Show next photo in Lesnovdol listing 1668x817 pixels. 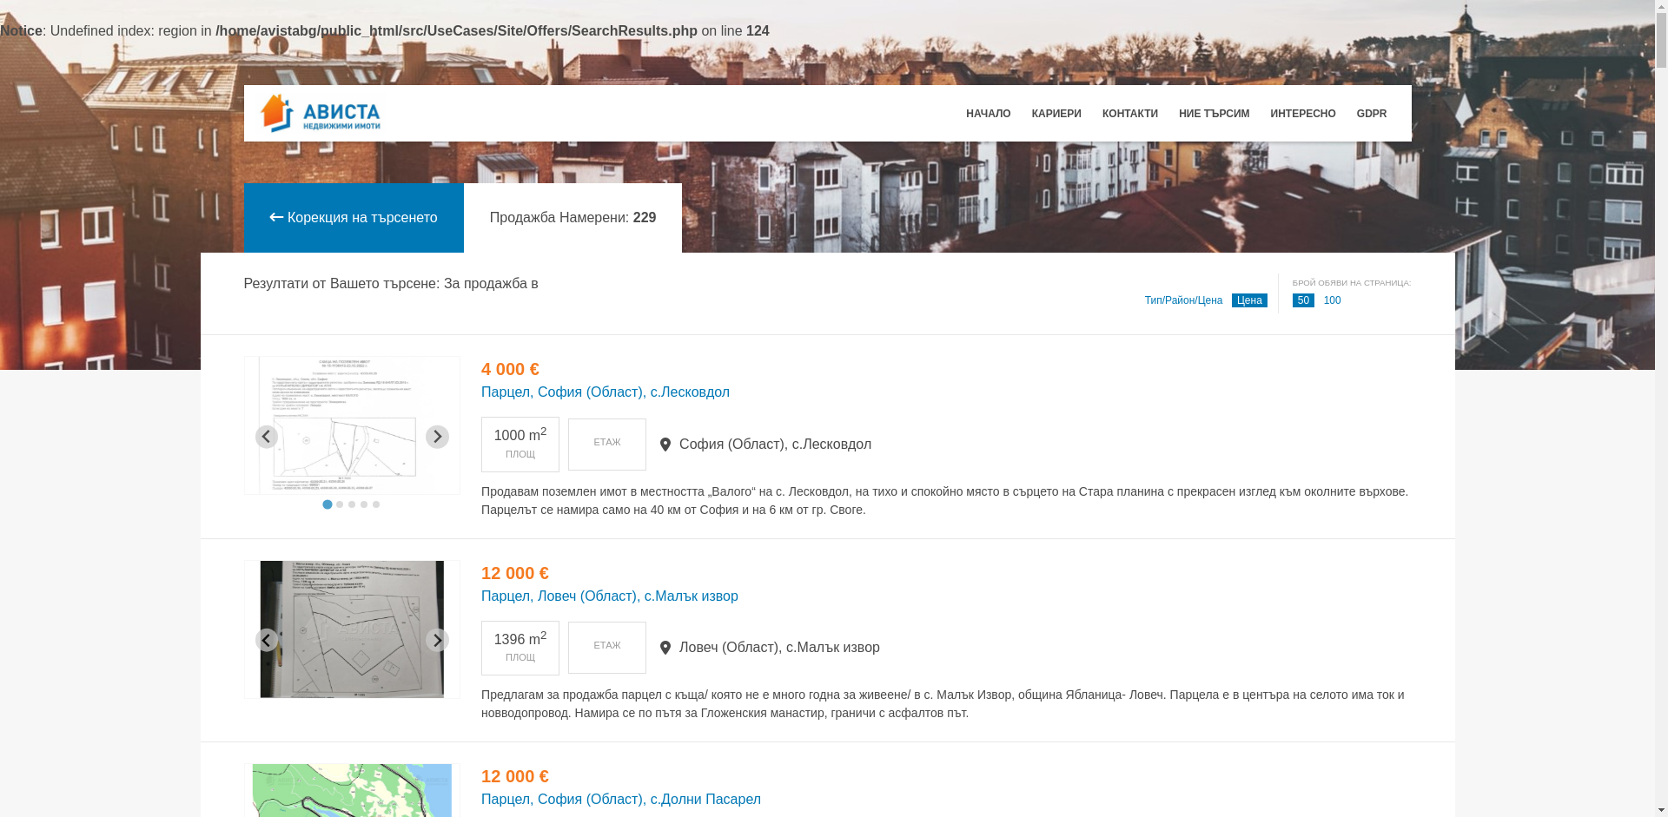[x=437, y=437]
